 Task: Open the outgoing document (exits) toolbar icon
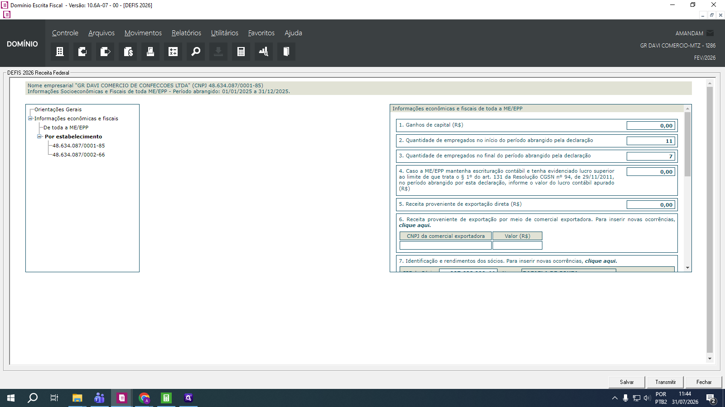(105, 52)
